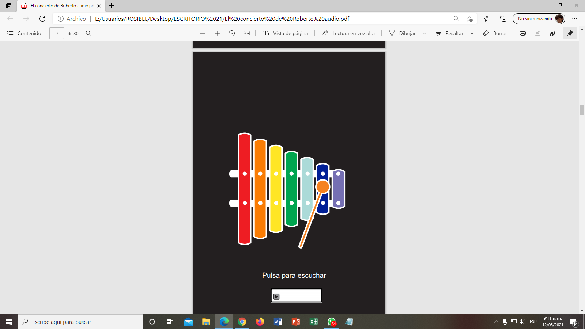This screenshot has height=329, width=585.
Task: Click the Save as icon
Action: pos(552,33)
